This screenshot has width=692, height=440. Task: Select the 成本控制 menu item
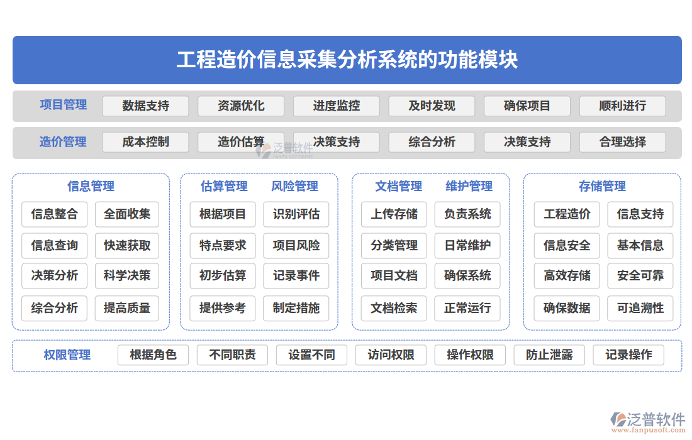(146, 142)
